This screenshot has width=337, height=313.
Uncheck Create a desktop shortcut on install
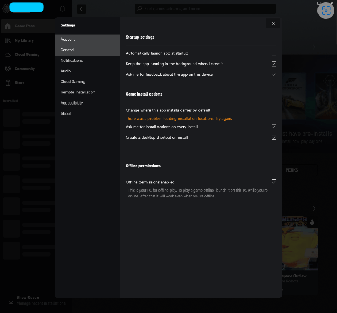(274, 137)
